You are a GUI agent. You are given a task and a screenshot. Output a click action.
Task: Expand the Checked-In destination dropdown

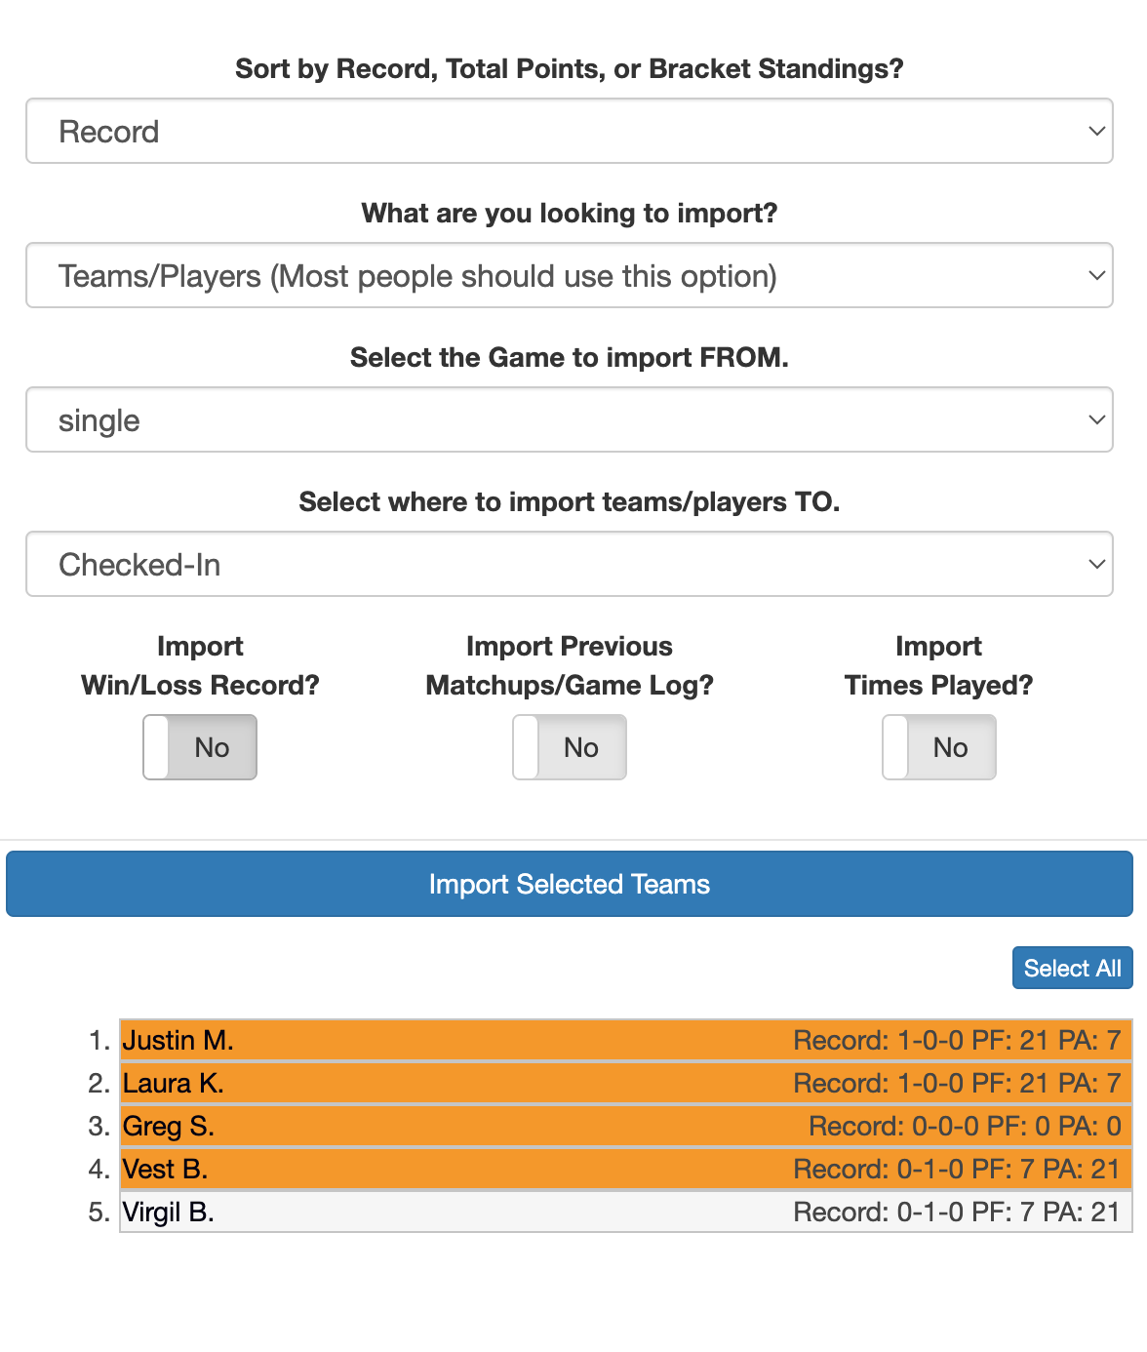point(569,564)
